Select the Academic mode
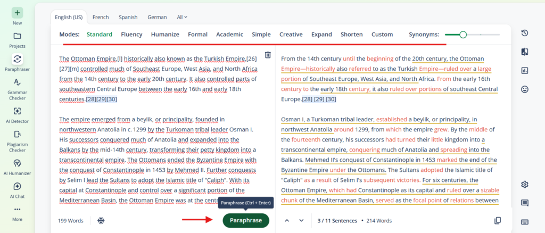This screenshot has width=545, height=233. click(x=229, y=35)
